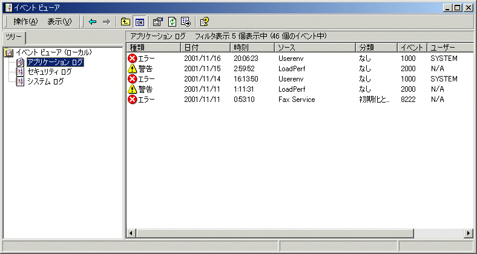Open the 表示(V) menu

coord(59,22)
